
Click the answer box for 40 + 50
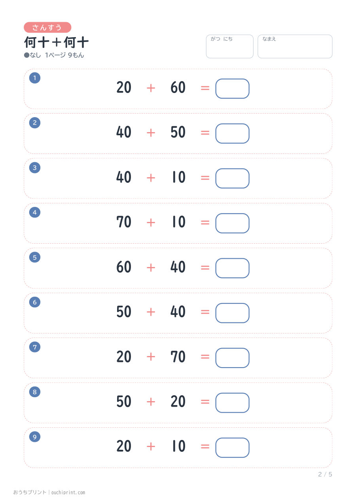(232, 133)
